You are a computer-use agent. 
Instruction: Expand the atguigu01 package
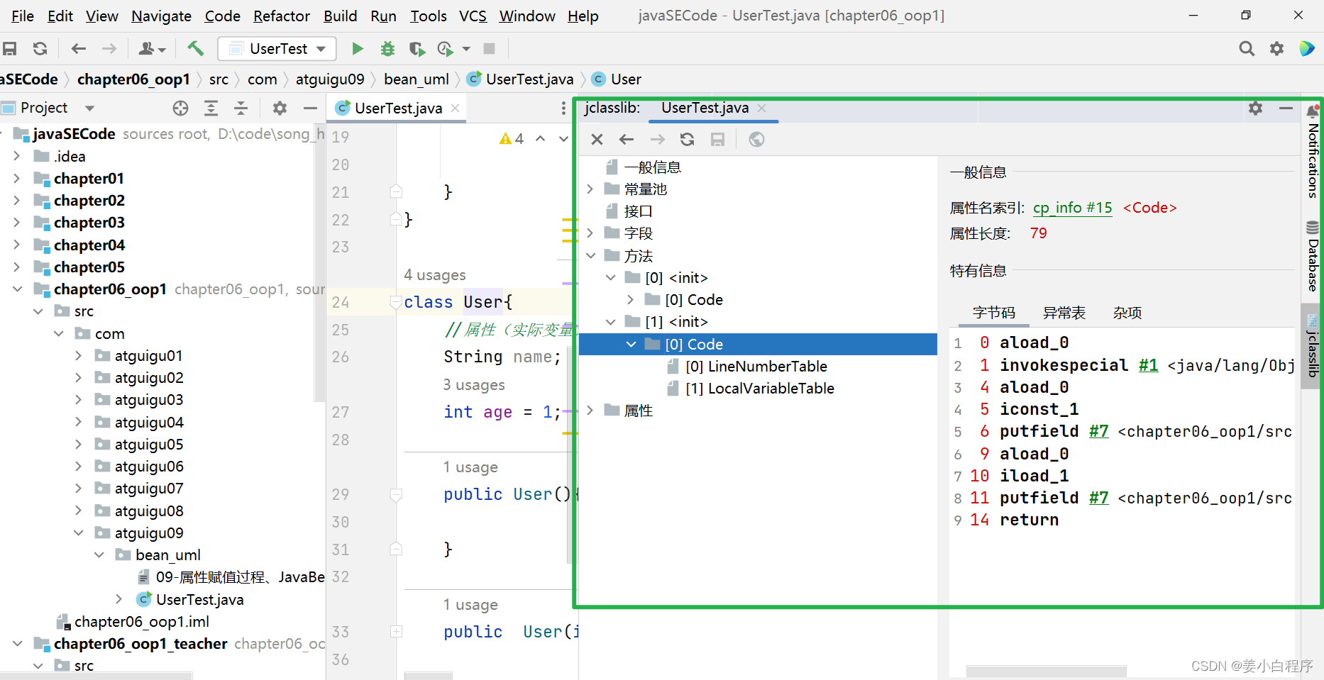78,355
